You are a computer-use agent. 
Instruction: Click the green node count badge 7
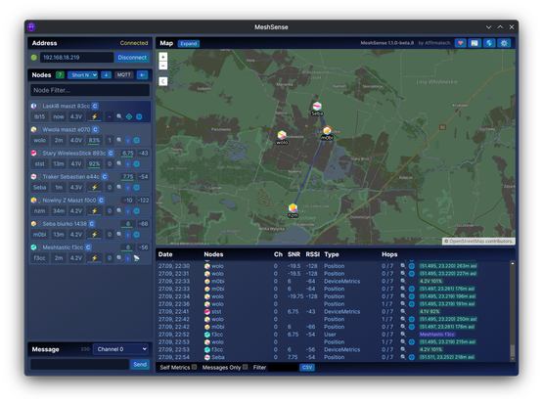tap(60, 74)
